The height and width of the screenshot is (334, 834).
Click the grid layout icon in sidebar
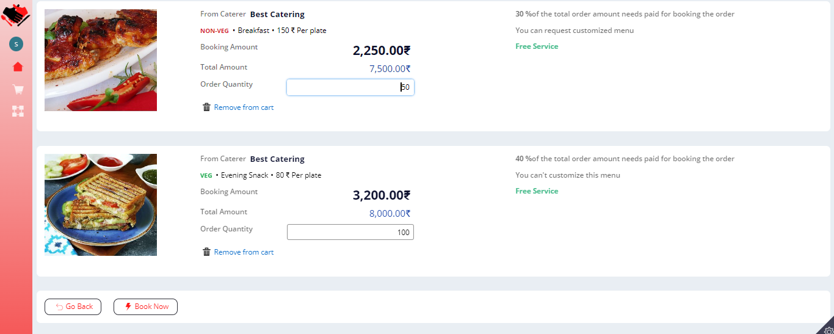(18, 111)
